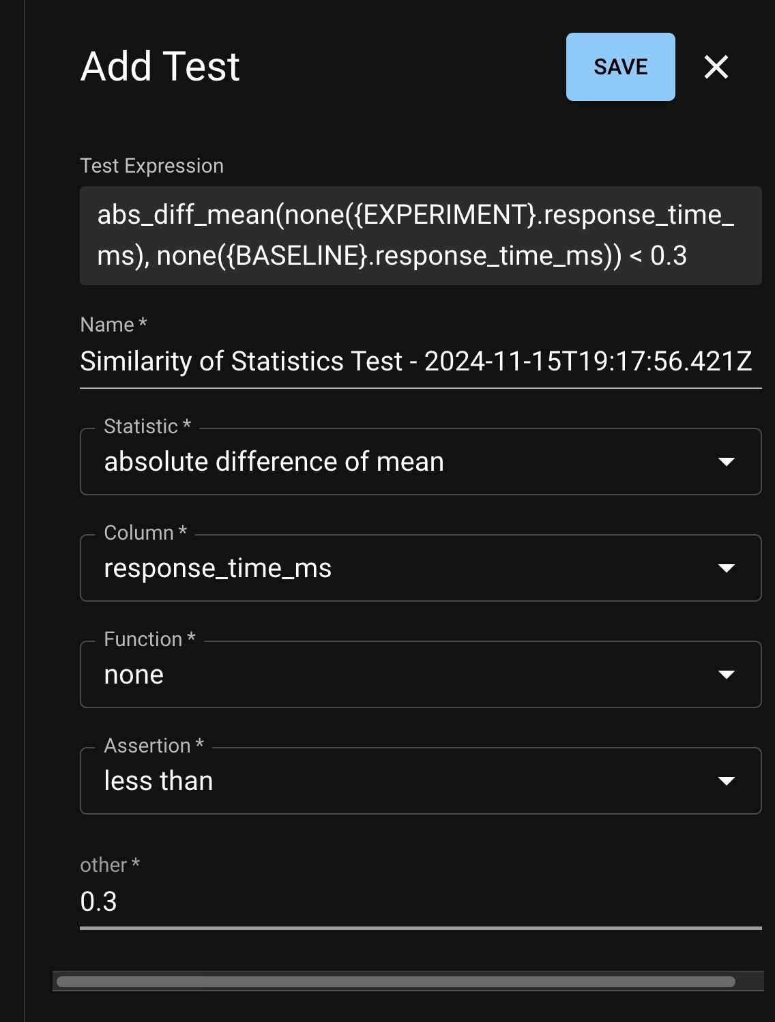Viewport: 775px width, 1022px height.
Task: Close the Add Test panel
Action: [716, 67]
